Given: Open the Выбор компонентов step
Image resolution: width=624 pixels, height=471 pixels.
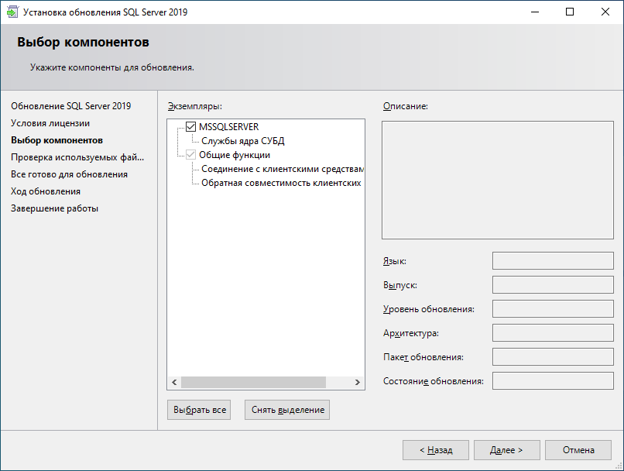Looking at the screenshot, I should click(57, 140).
